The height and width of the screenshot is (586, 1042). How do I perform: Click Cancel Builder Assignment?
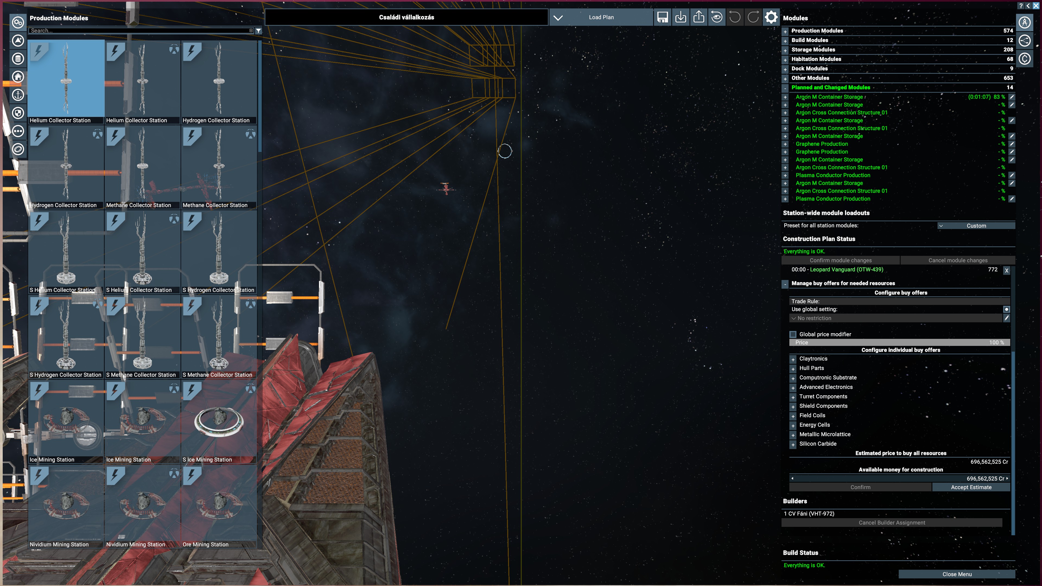(x=892, y=523)
